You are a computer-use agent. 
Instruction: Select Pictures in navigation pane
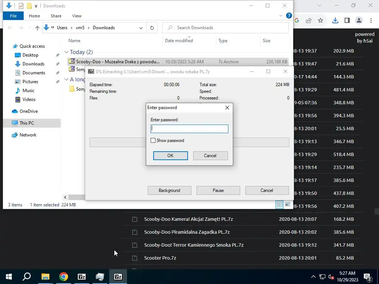click(30, 82)
